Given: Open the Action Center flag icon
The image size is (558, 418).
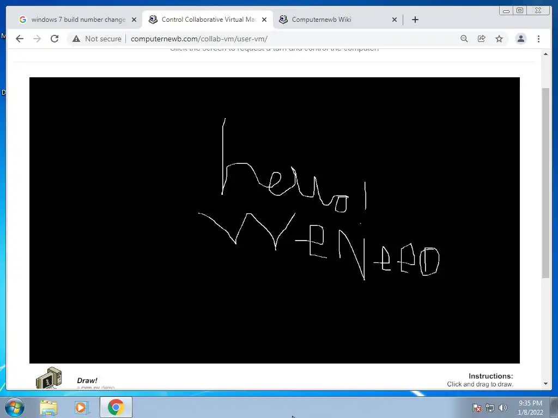Looking at the screenshot, I should [477, 408].
